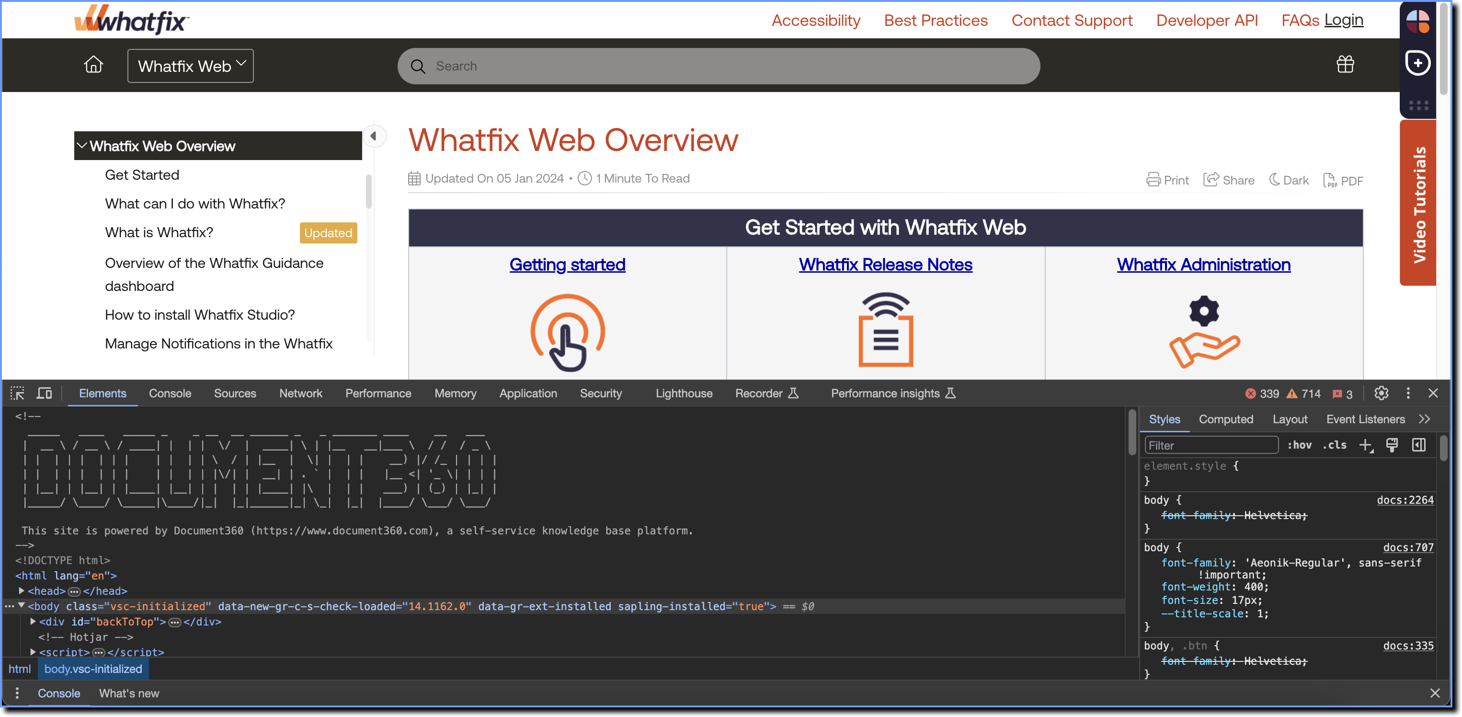Toggle Dark mode for the article
Screen dimensions: 1462x717
click(1288, 180)
